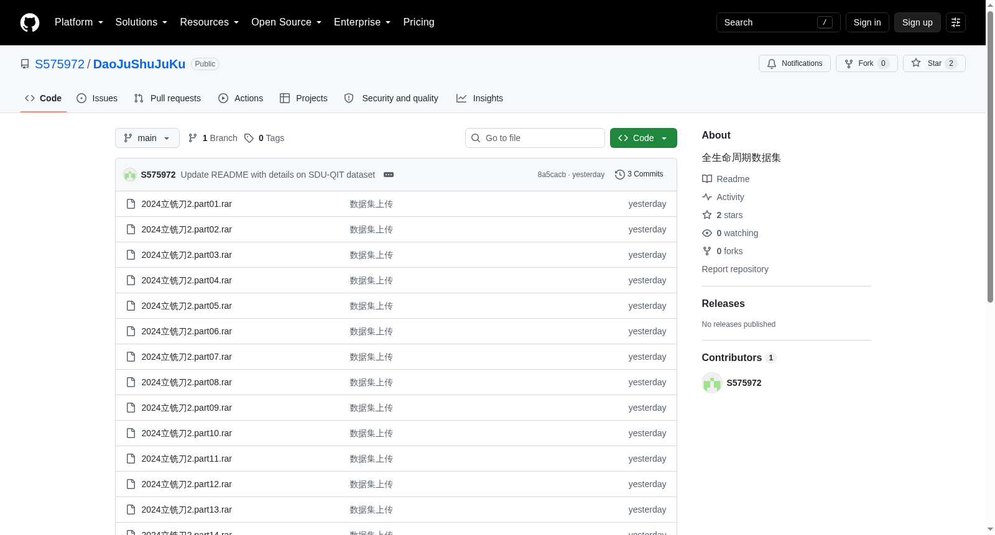Open the main branch selector dropdown
995x535 pixels.
(x=147, y=138)
